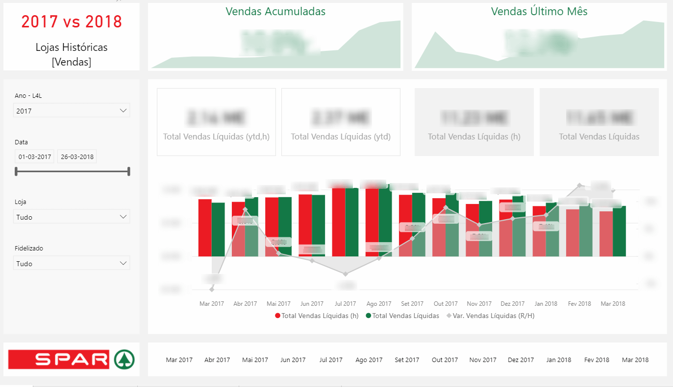Click the '2017 vs 2018' title card

[x=71, y=37]
